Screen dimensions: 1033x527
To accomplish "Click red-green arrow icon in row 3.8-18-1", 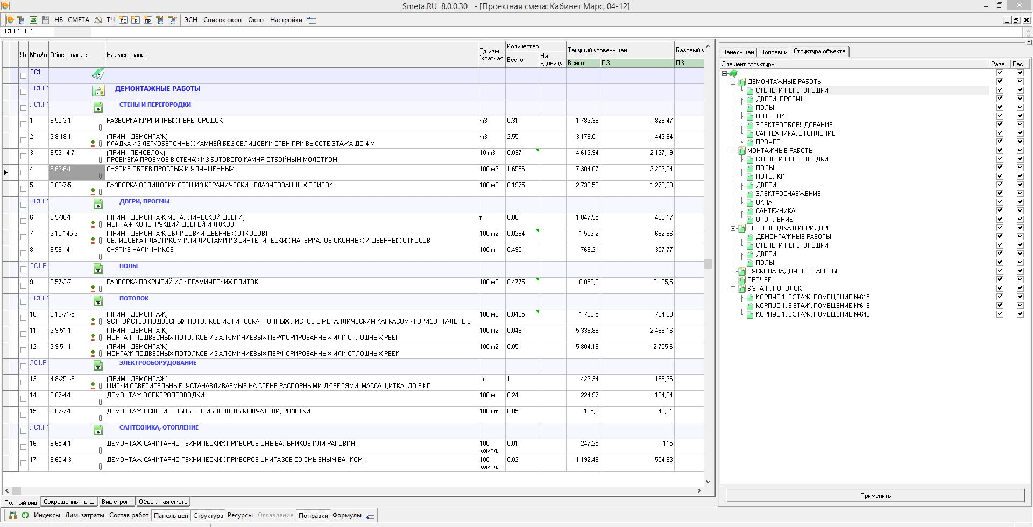I will [x=93, y=144].
